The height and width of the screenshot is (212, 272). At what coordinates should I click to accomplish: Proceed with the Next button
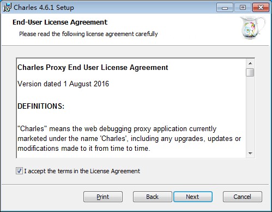pos(193,197)
